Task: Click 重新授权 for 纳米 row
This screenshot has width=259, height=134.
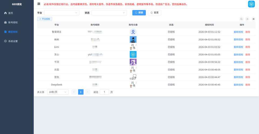Action: pyautogui.click(x=238, y=39)
